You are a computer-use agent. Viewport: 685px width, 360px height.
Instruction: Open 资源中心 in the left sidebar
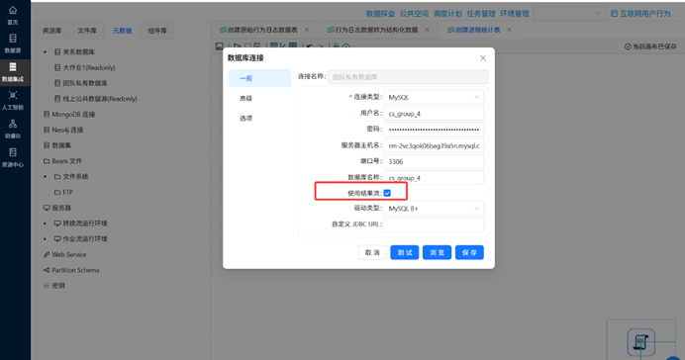click(13, 157)
